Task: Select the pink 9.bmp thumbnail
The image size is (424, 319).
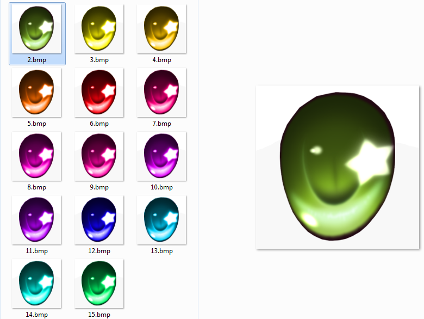Action: pyautogui.click(x=99, y=156)
